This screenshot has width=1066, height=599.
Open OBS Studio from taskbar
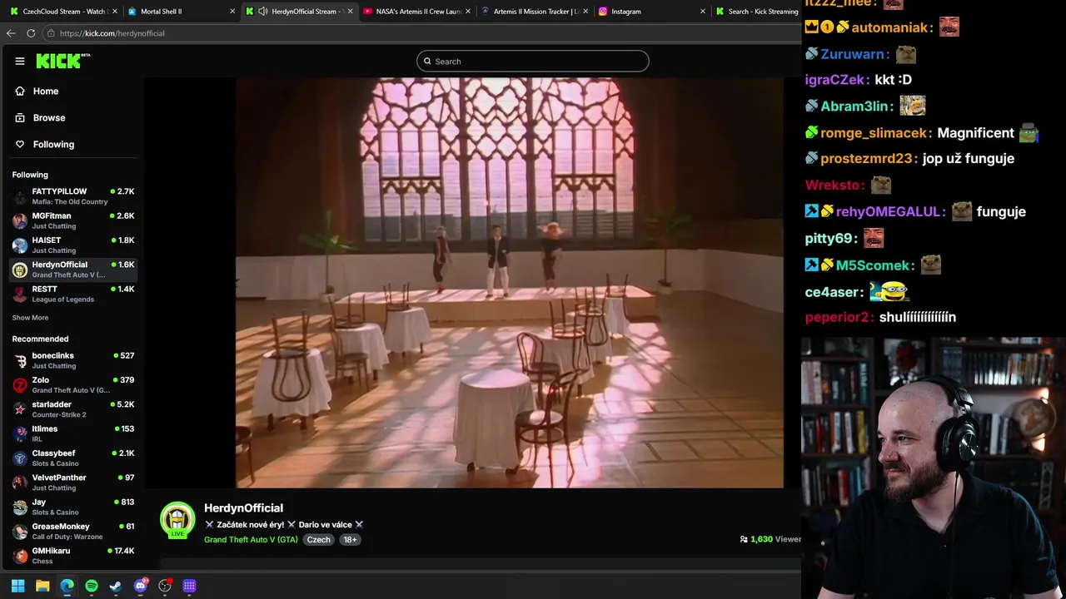coord(165,586)
